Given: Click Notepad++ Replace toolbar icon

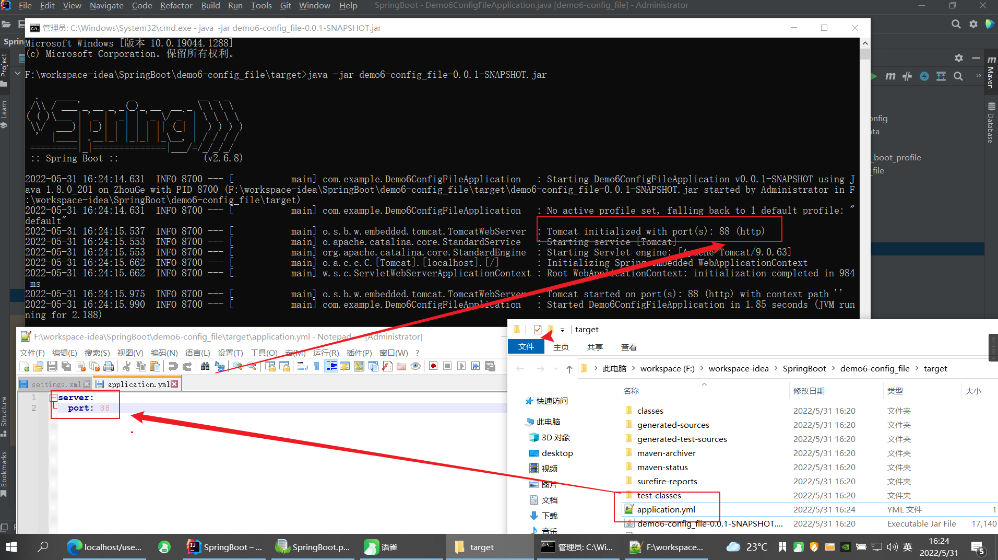Looking at the screenshot, I should pos(220,366).
